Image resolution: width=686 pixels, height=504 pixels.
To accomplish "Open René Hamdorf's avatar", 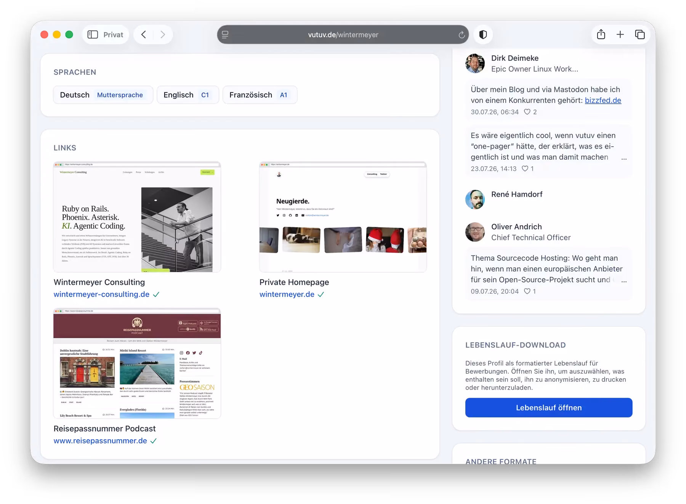I will click(475, 199).
